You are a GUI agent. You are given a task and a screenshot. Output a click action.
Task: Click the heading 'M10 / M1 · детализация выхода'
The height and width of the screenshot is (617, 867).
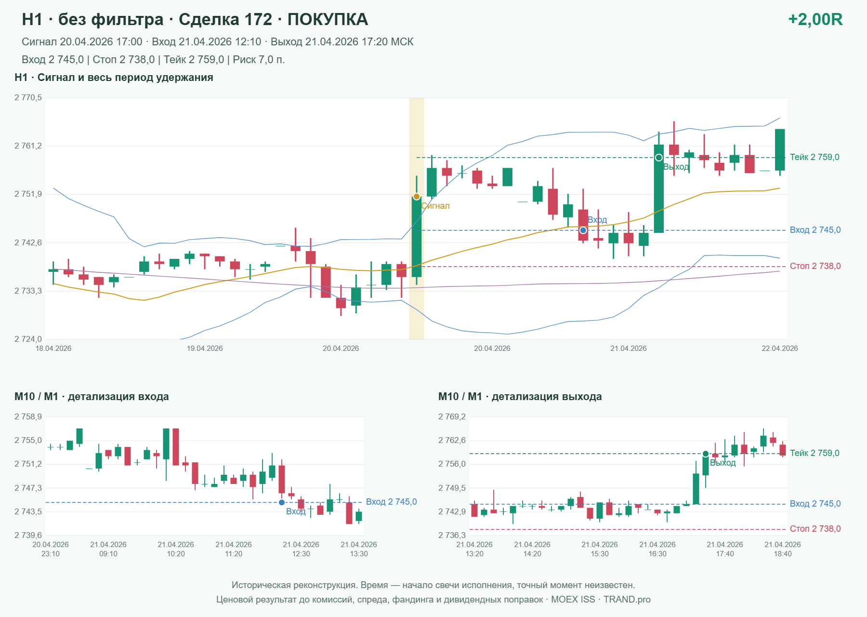pyautogui.click(x=520, y=397)
